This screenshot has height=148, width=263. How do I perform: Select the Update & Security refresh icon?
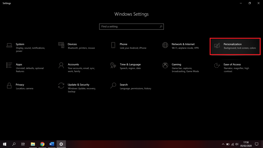(61, 86)
